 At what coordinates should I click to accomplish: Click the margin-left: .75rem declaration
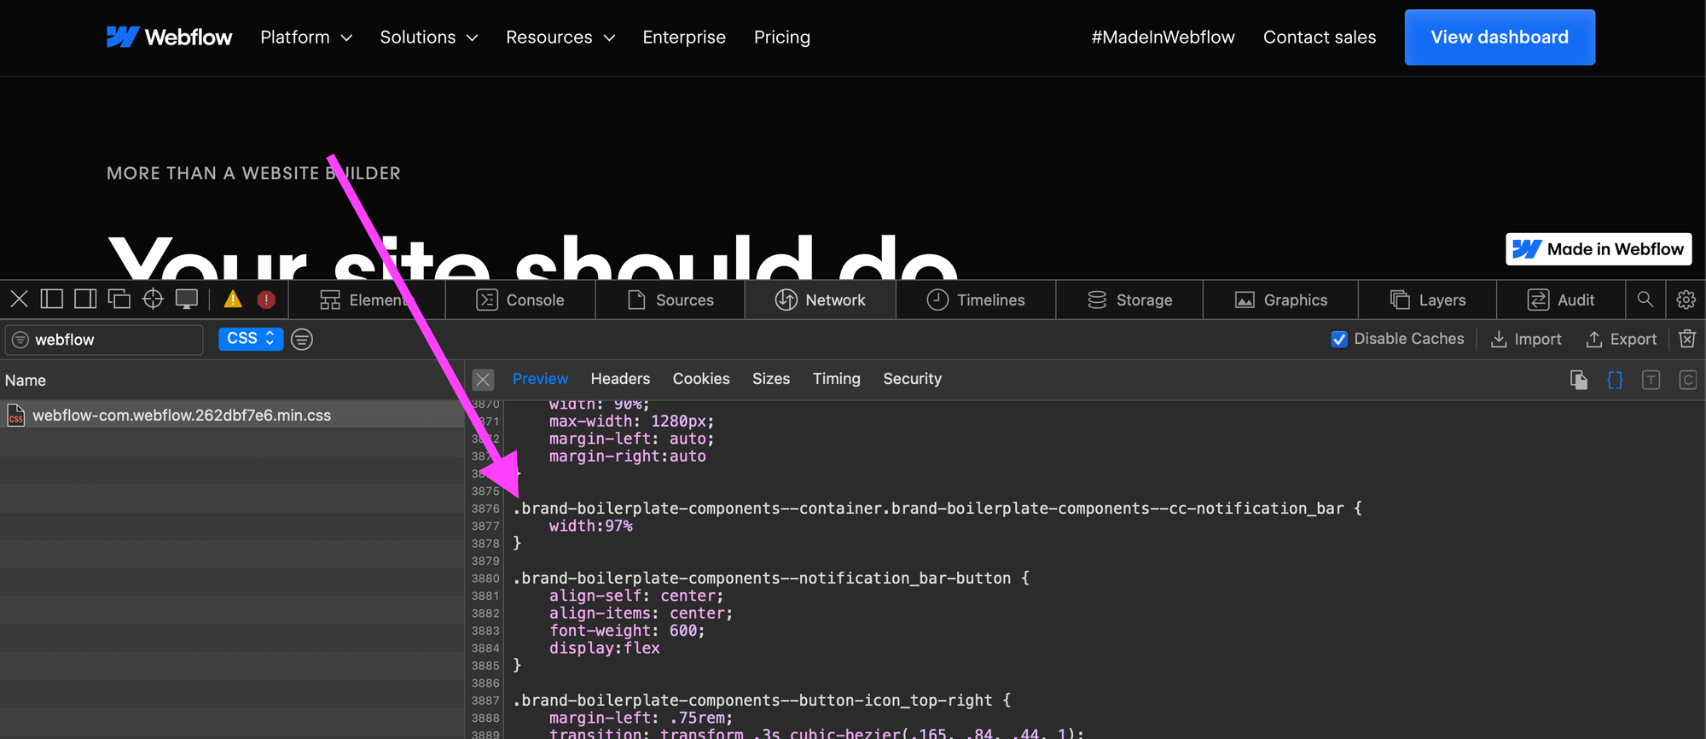pos(641,718)
